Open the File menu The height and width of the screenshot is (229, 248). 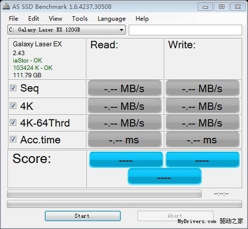13,19
